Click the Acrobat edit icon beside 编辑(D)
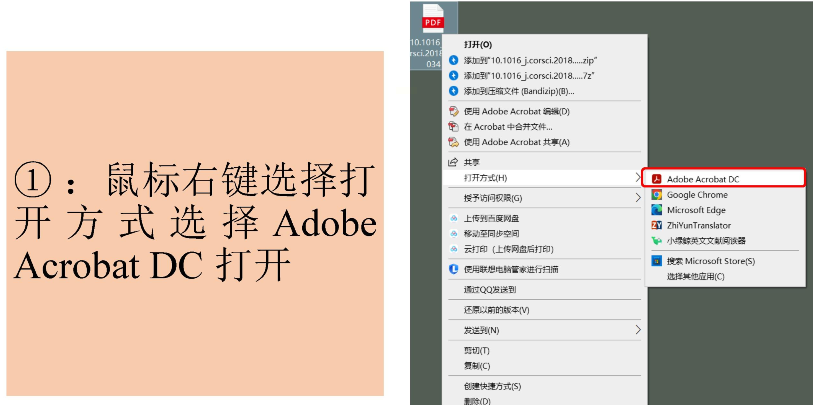This screenshot has width=813, height=405. (x=454, y=111)
